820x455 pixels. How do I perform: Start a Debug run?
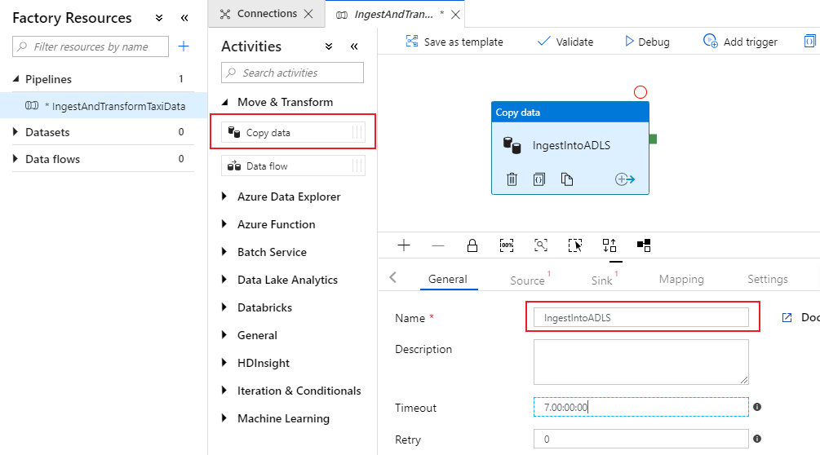point(647,42)
